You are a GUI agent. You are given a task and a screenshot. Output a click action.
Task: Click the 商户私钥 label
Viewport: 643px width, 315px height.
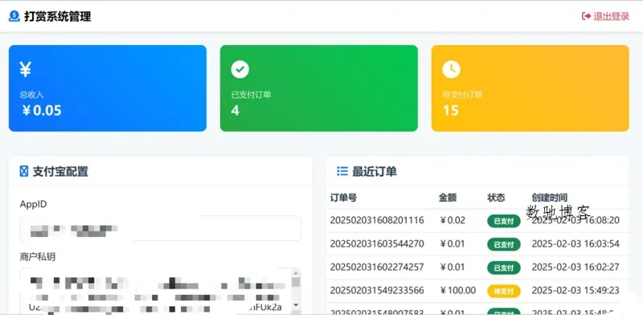(x=37, y=257)
